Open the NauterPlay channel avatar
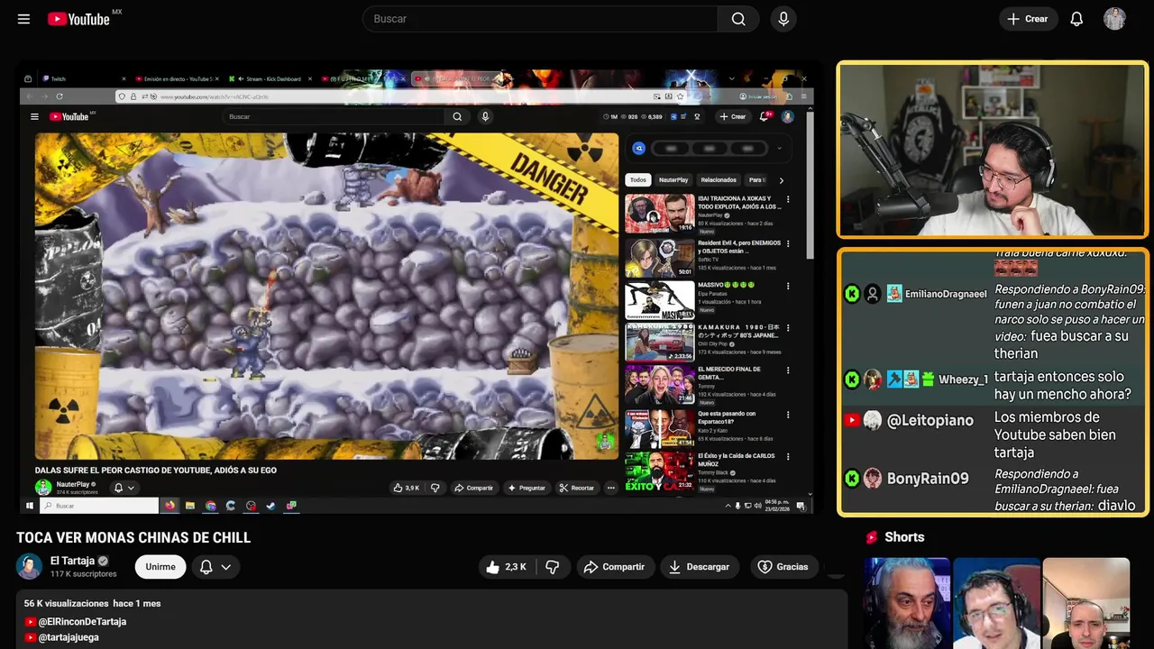Screen dimensions: 1154x649 pyautogui.click(x=43, y=488)
